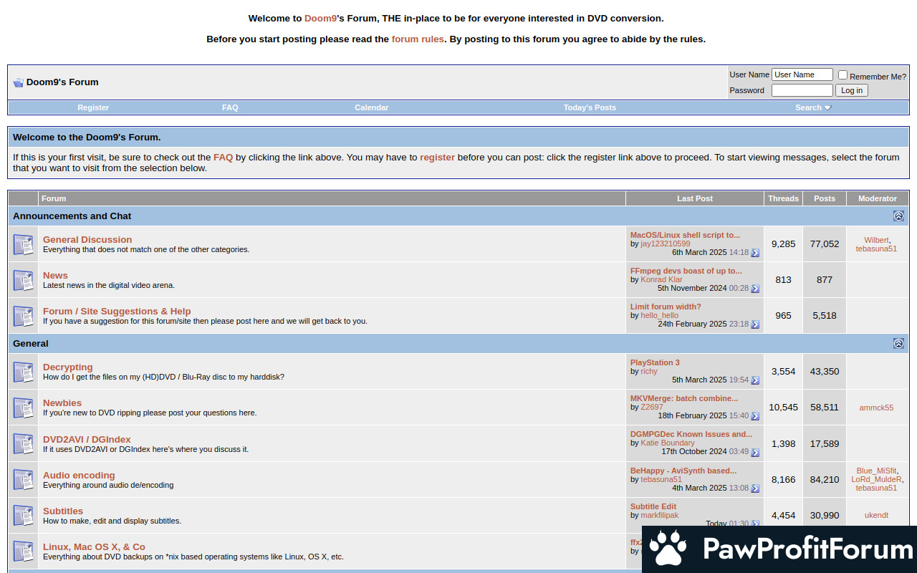The image size is (917, 573).
Task: Click the Doom9's Forum navbar home icon
Action: click(x=19, y=82)
